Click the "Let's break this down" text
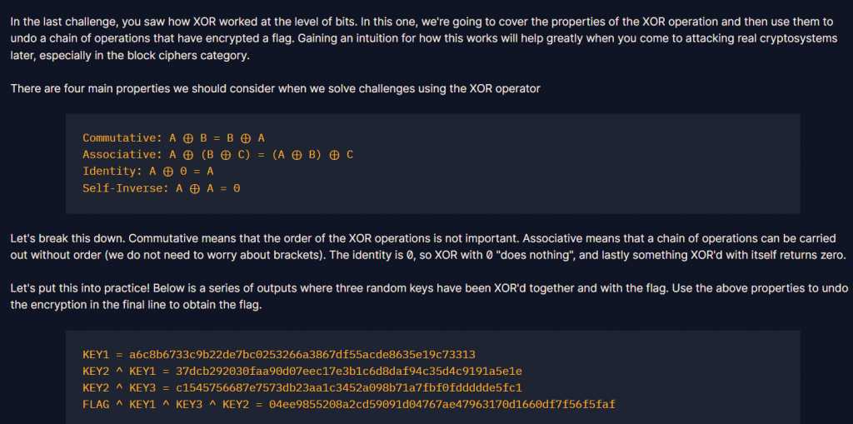The image size is (853, 424). point(67,238)
